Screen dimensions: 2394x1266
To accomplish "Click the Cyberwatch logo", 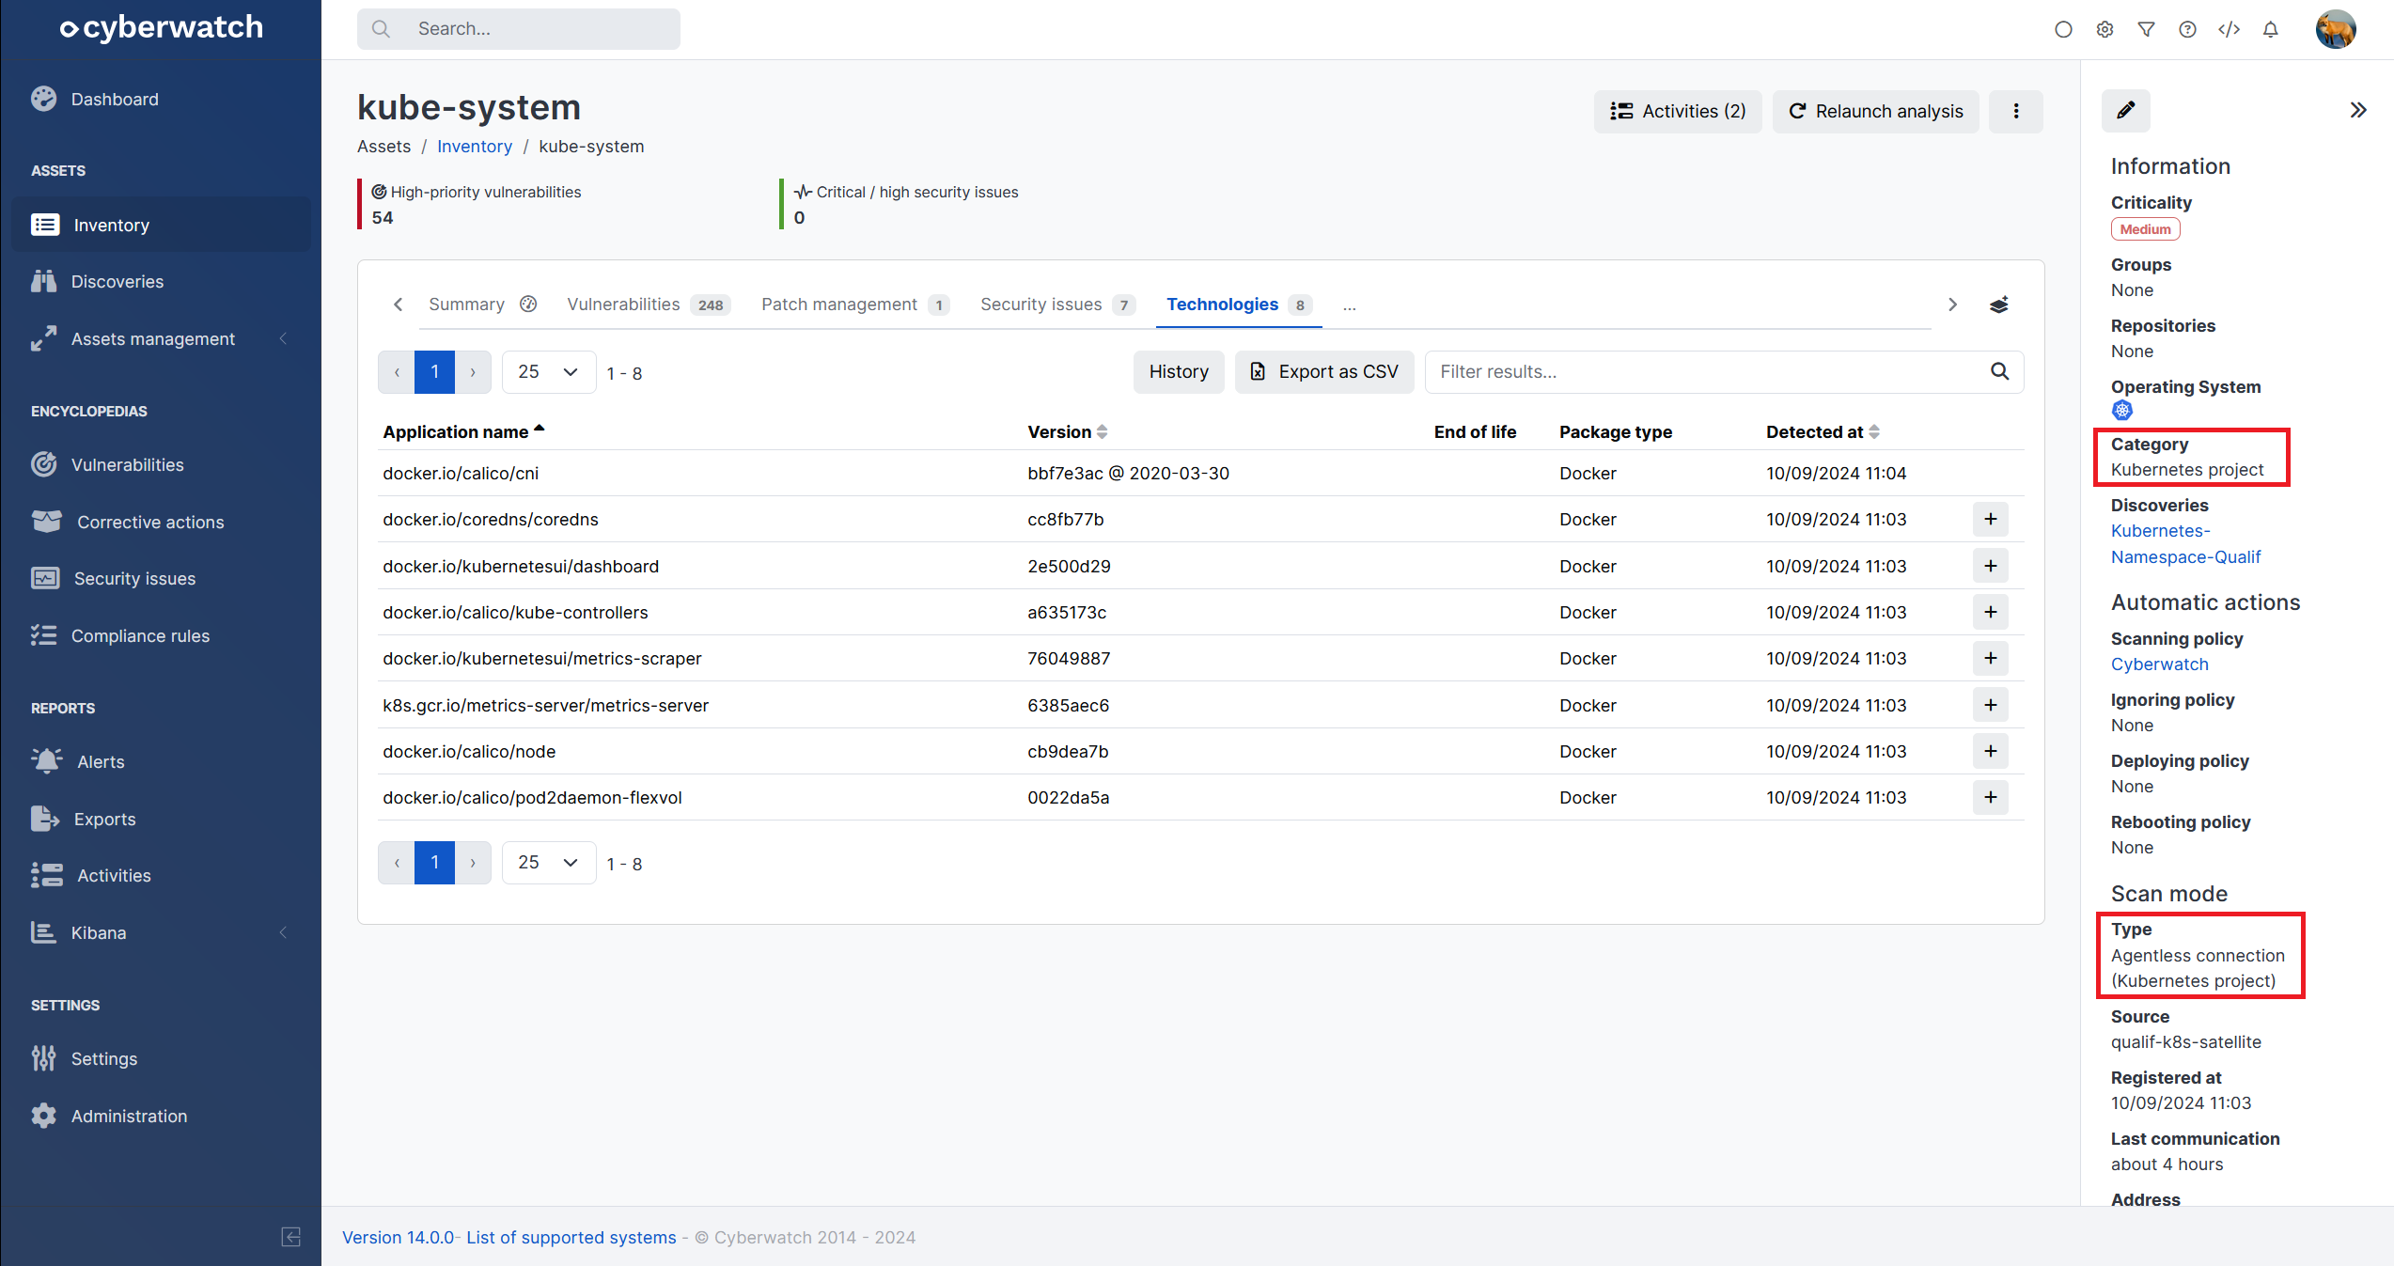I will [x=161, y=27].
